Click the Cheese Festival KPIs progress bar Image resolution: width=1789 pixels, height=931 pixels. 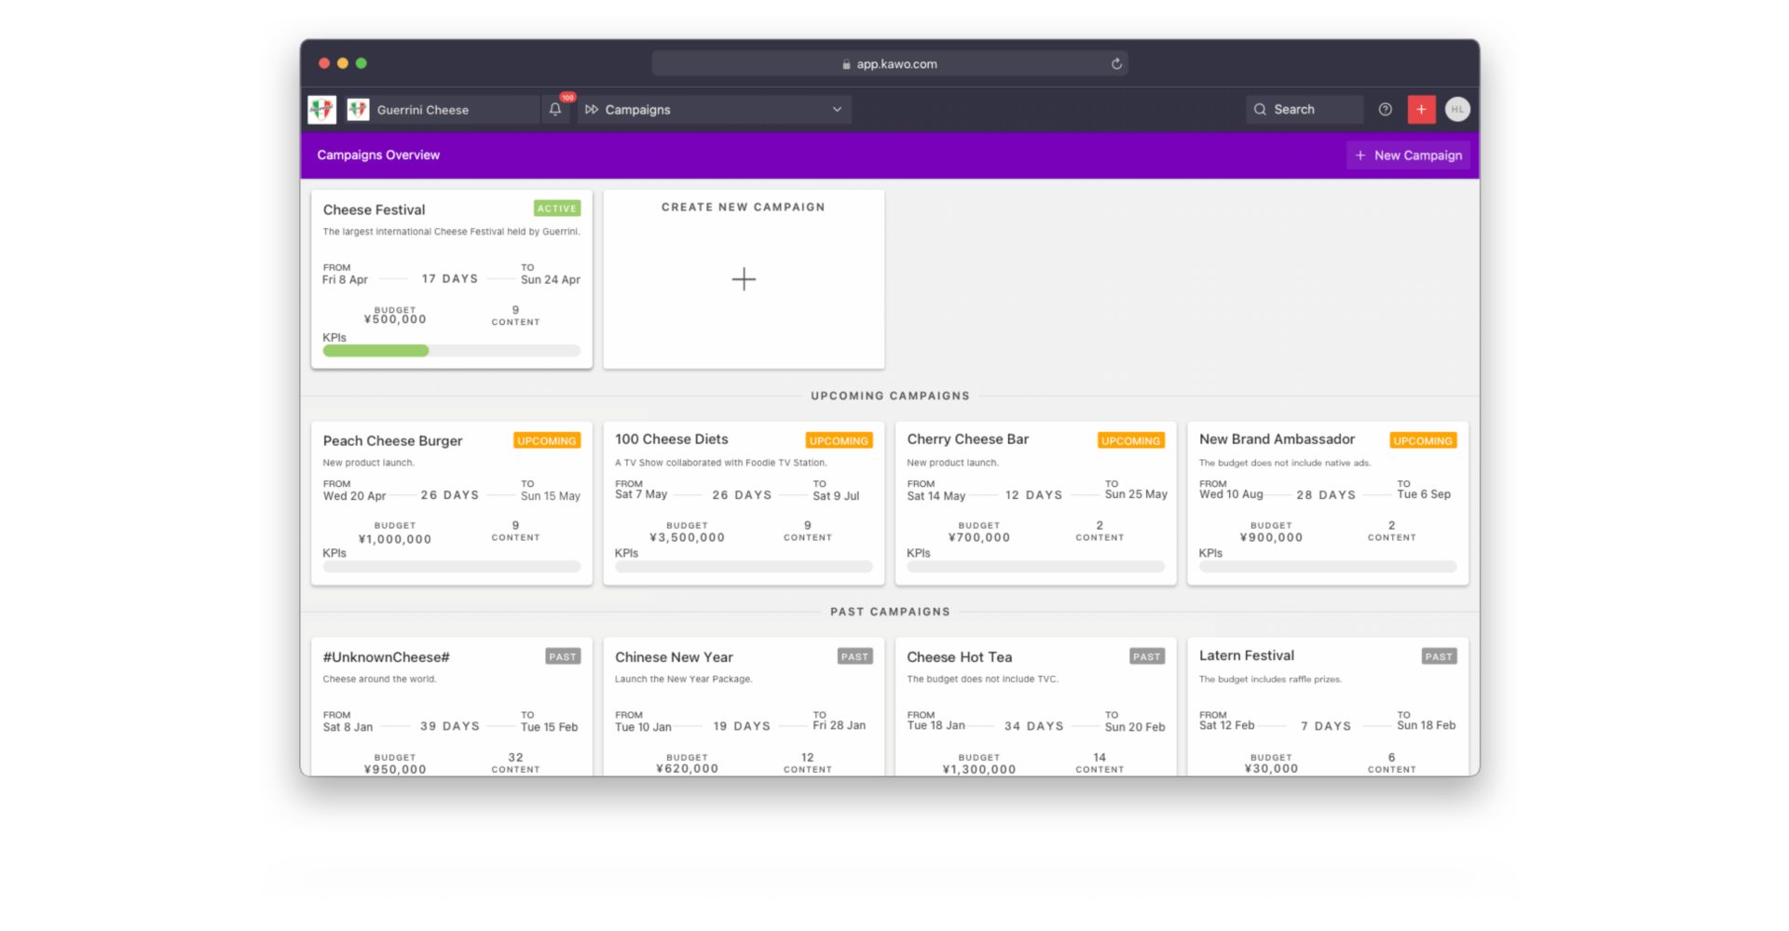point(452,351)
